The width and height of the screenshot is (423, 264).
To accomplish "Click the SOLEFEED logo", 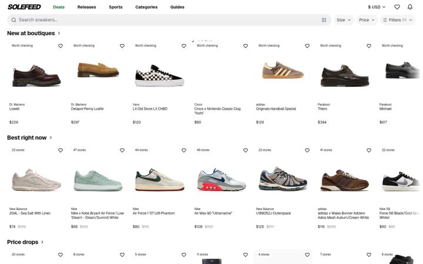I will tap(24, 7).
